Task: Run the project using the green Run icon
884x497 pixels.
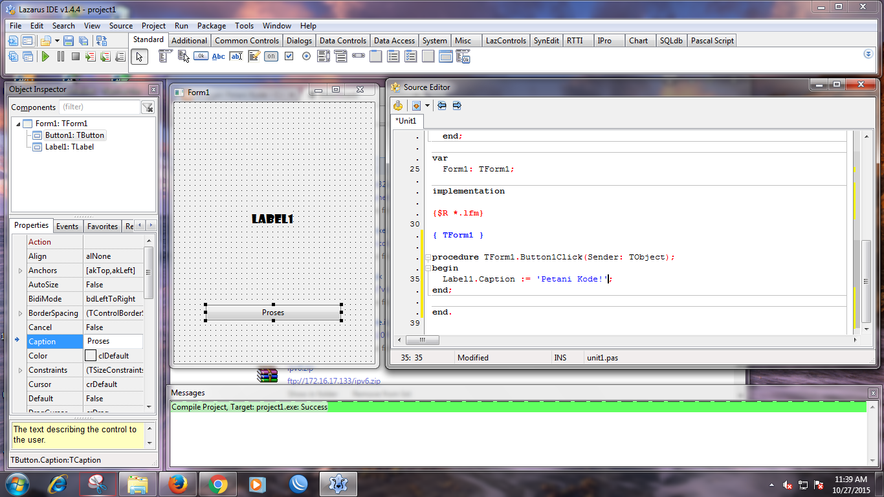Action: pos(45,56)
